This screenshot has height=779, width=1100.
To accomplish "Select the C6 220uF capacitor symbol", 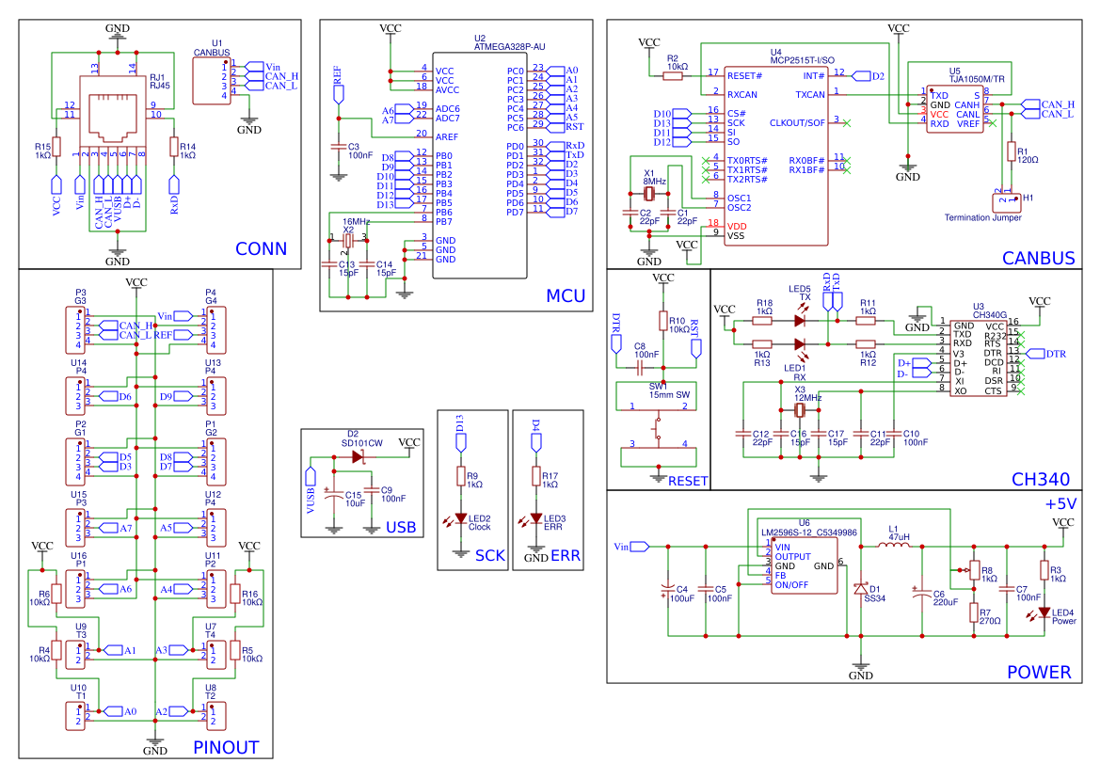I will (x=922, y=592).
